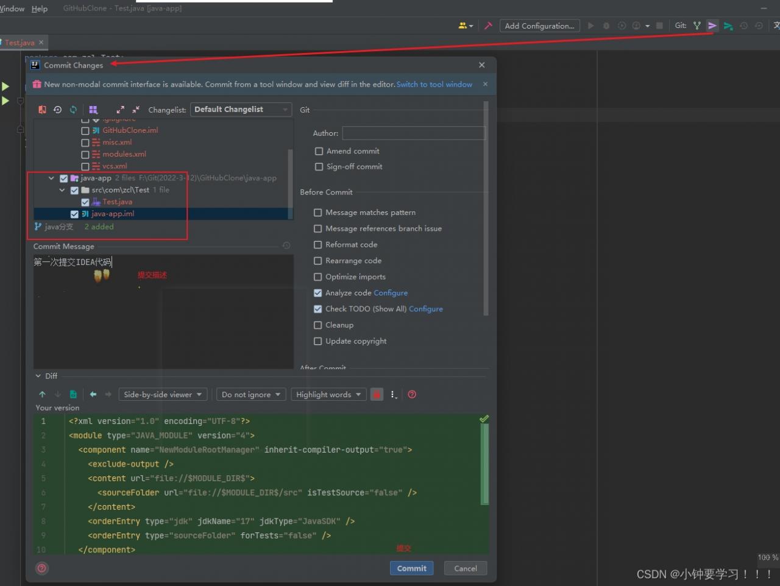Click the red disable editing lock icon

[x=377, y=395]
